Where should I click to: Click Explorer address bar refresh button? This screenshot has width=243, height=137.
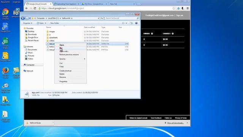102,18
